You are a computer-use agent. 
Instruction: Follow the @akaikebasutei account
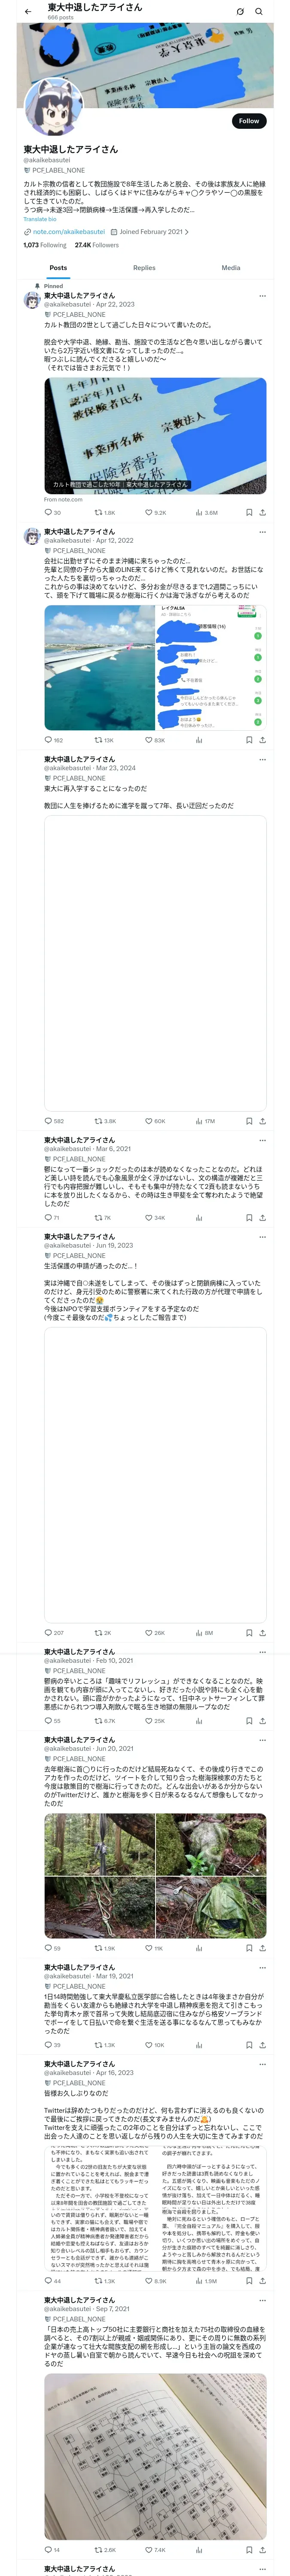tap(249, 121)
